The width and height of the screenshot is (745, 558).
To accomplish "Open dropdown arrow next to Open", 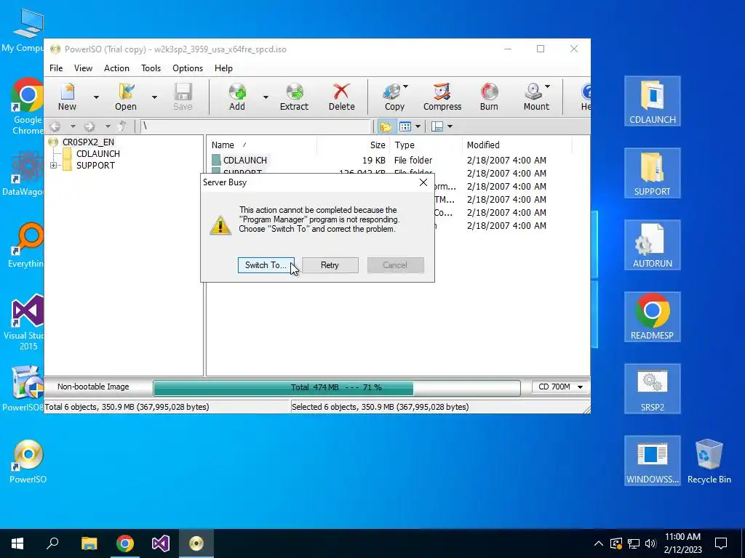I will coord(154,97).
